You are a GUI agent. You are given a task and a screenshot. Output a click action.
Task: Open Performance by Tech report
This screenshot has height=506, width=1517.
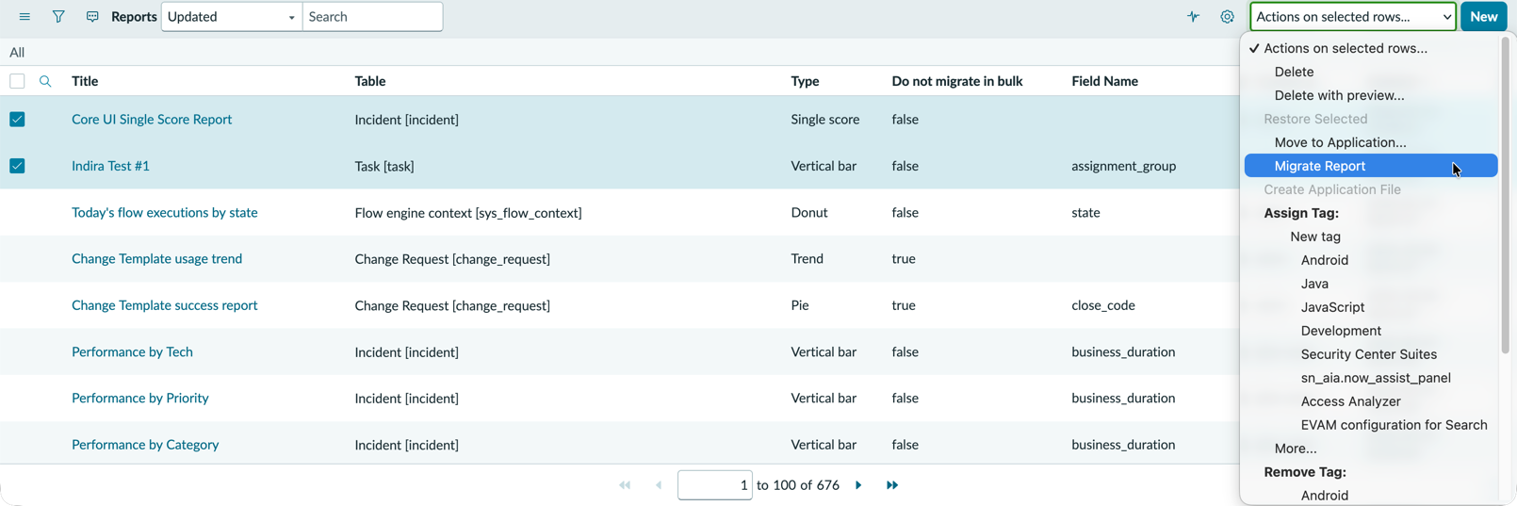click(132, 352)
